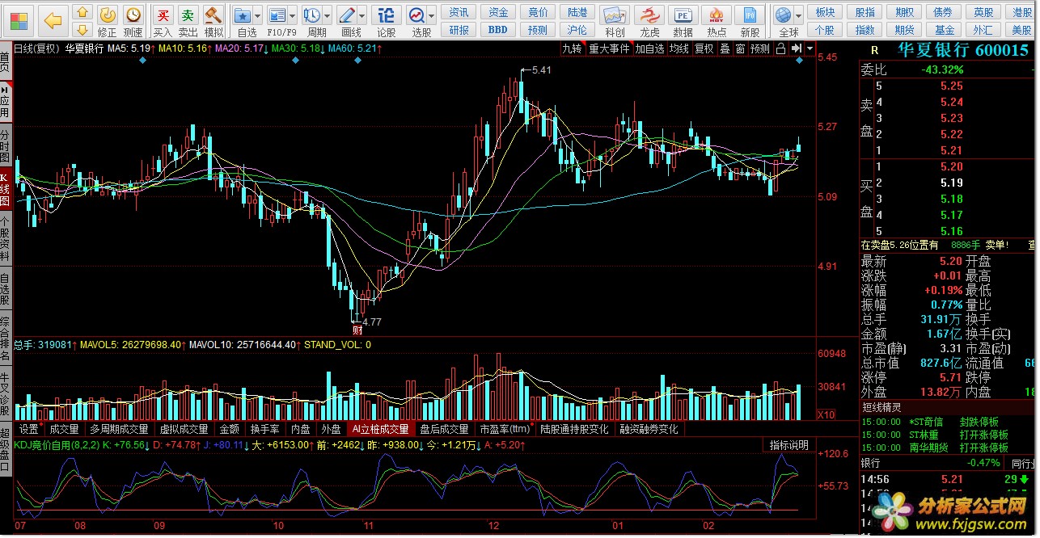1040x538 pixels.
Task: Expand the 自选 dropdown arrow
Action: point(258,15)
